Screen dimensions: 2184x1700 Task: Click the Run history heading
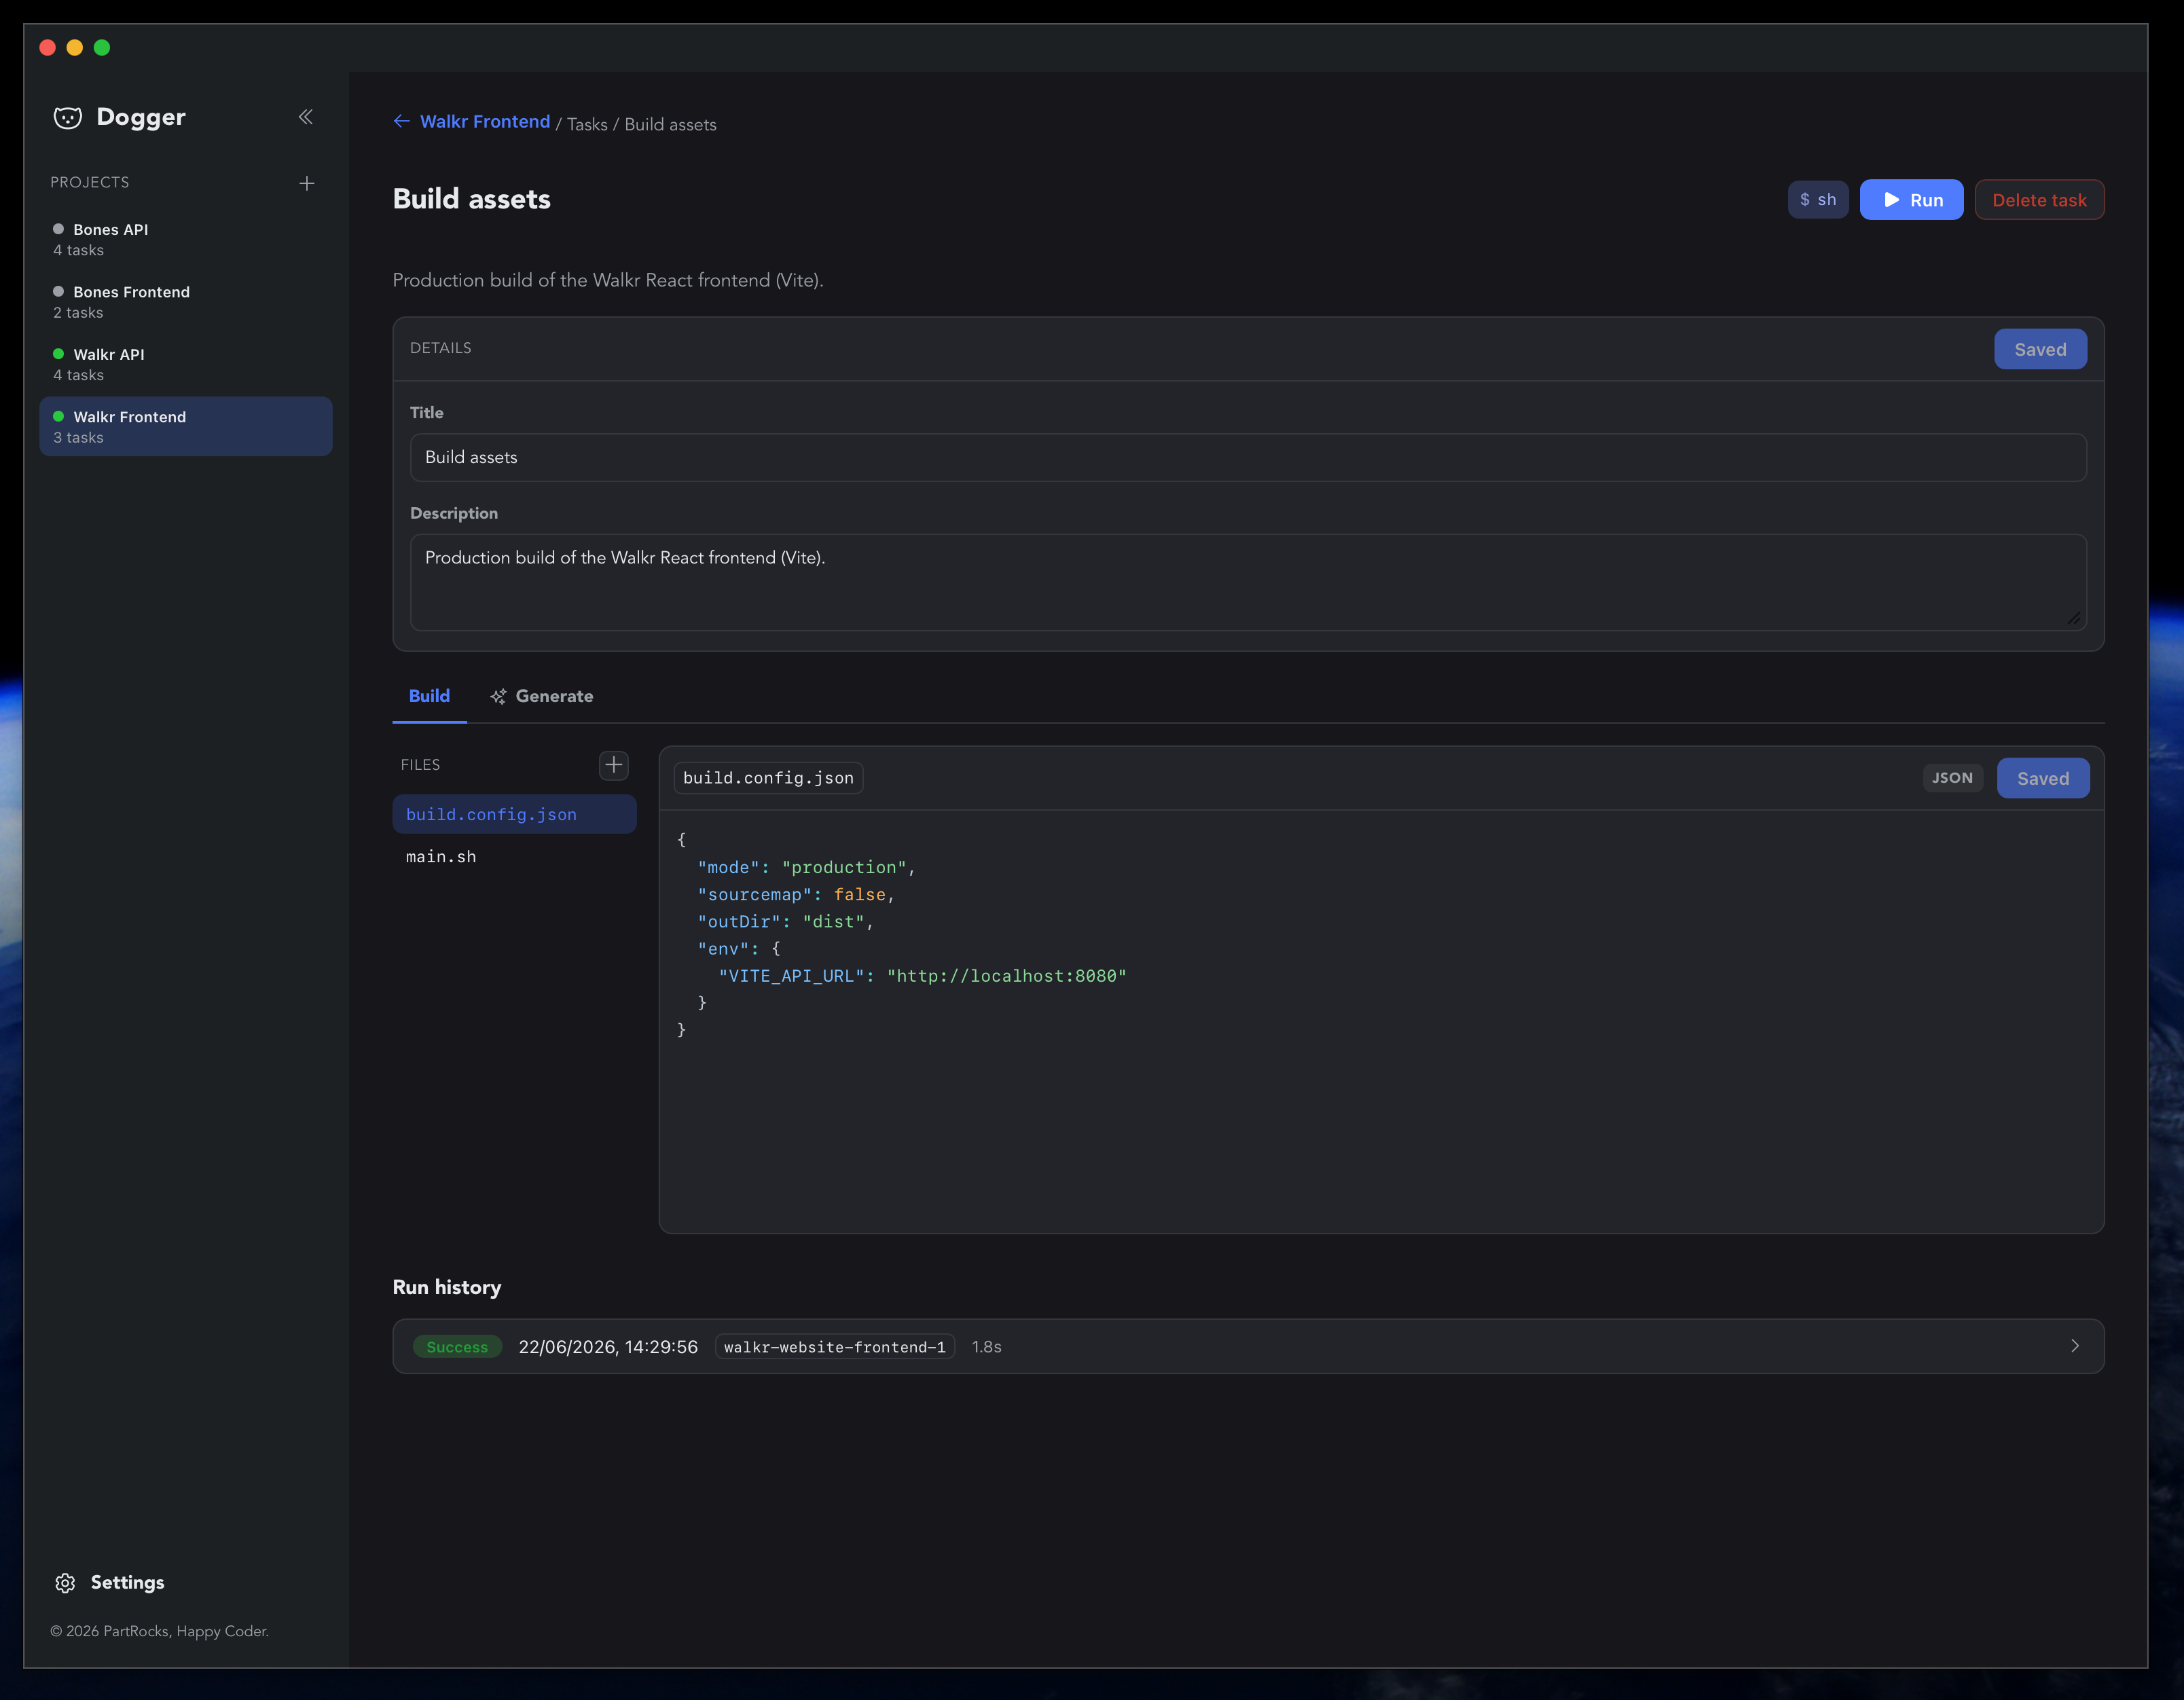point(447,1287)
